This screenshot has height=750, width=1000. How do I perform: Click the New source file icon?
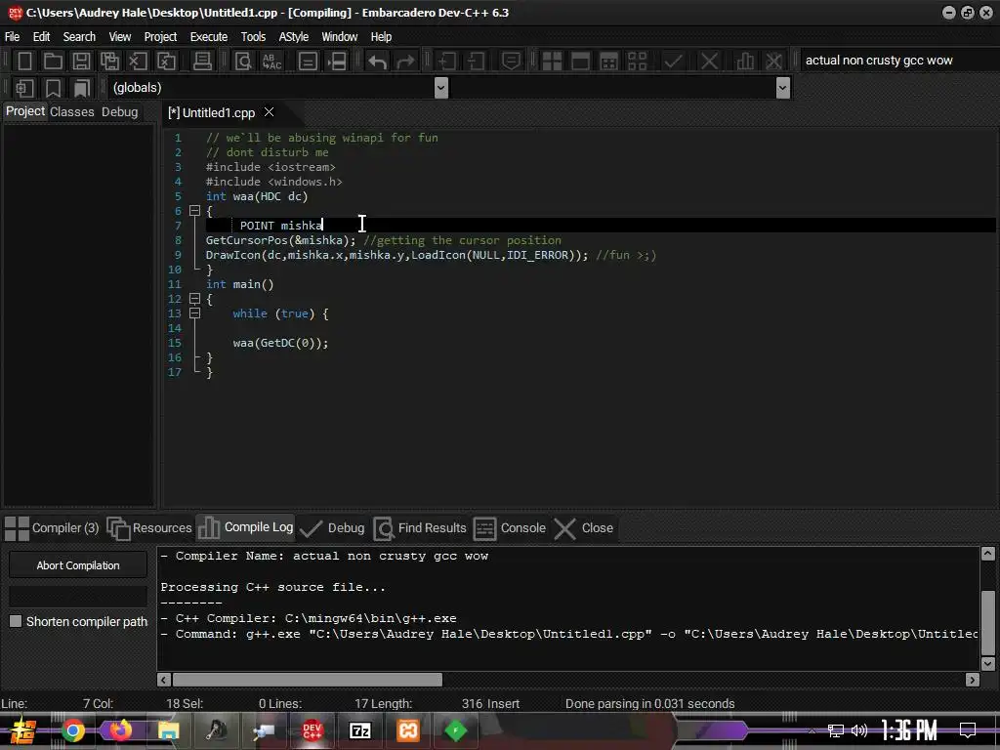(x=24, y=62)
